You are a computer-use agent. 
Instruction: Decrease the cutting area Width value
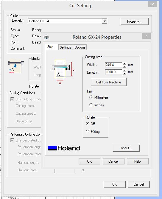(124, 66)
